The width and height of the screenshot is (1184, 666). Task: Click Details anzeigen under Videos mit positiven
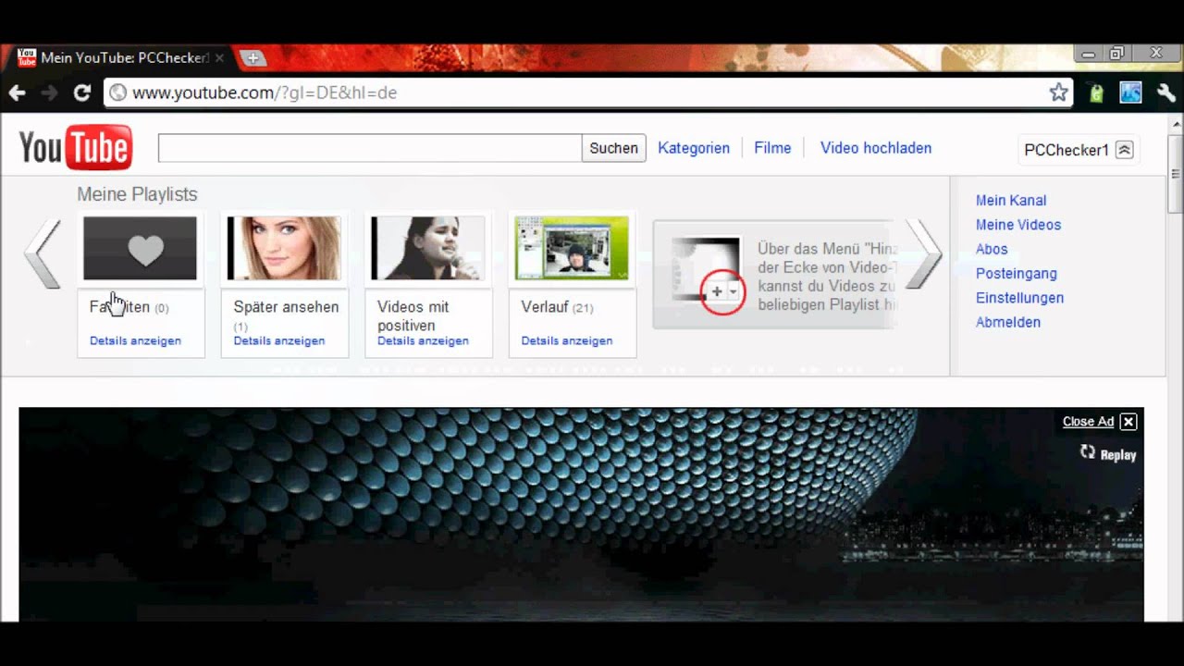click(423, 340)
